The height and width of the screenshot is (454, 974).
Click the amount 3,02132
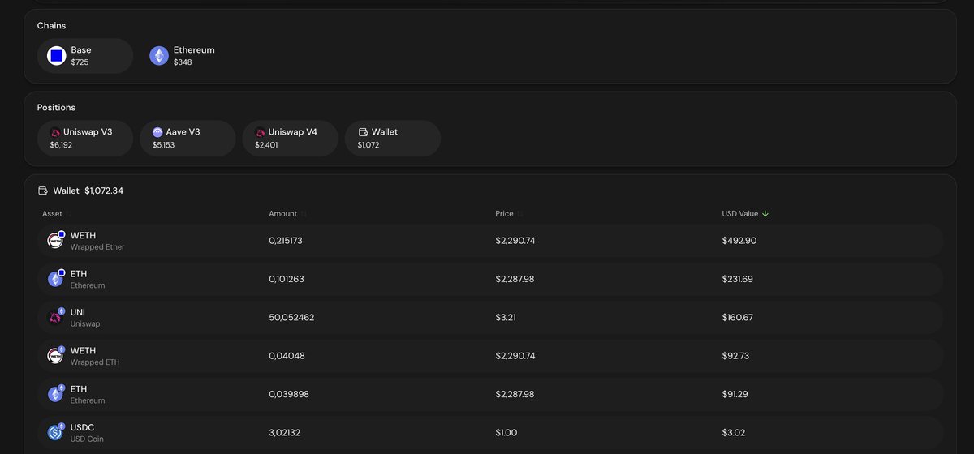[284, 433]
